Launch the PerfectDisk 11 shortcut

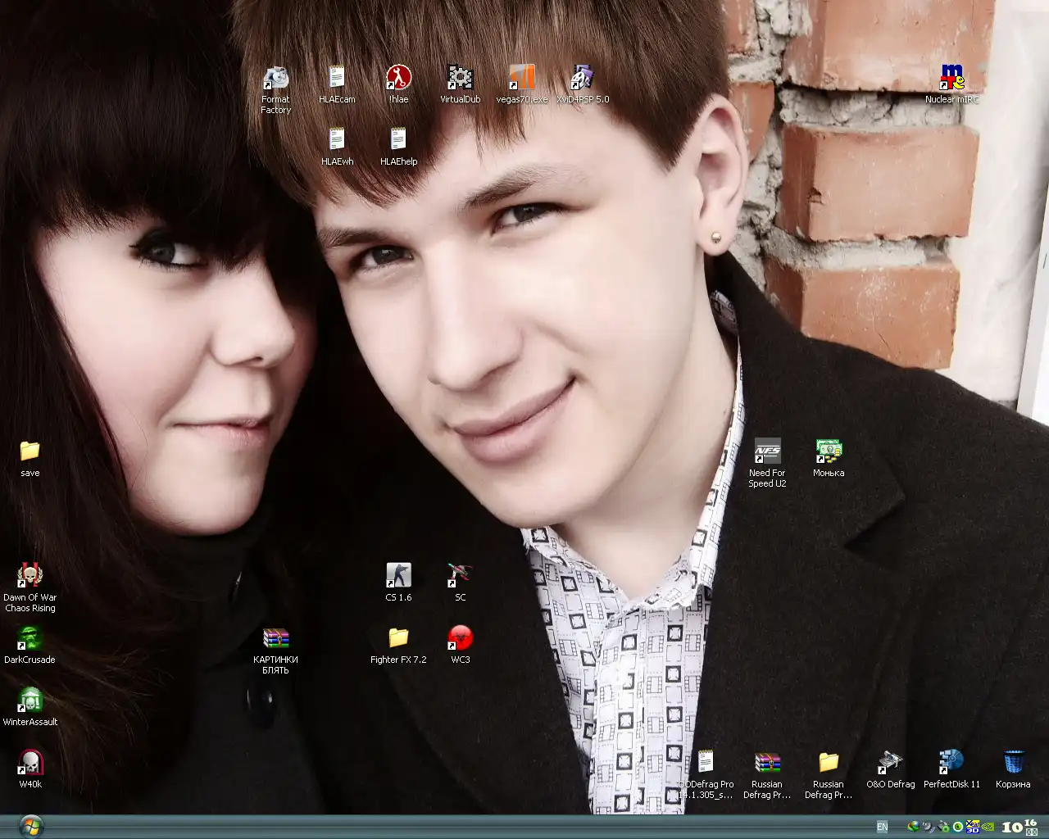[x=951, y=763]
